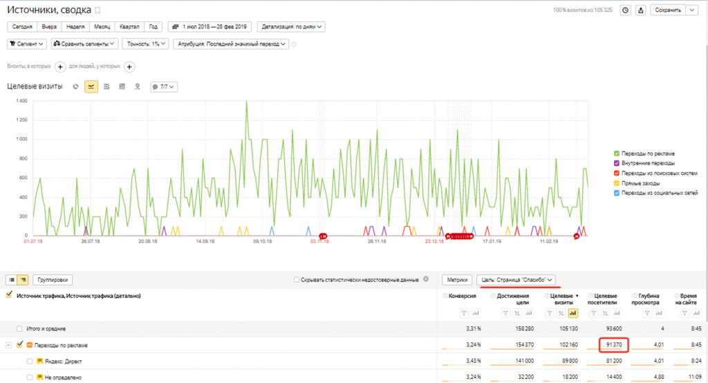Switch to stacked area chart icon

click(x=106, y=86)
